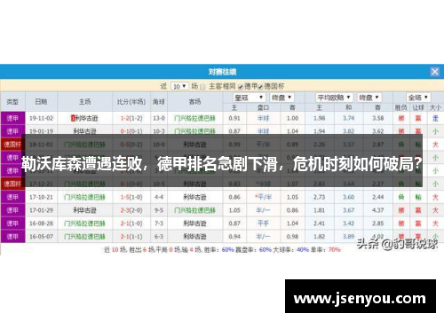Click the home odds 0.91
444x321 pixels.
click(234, 118)
